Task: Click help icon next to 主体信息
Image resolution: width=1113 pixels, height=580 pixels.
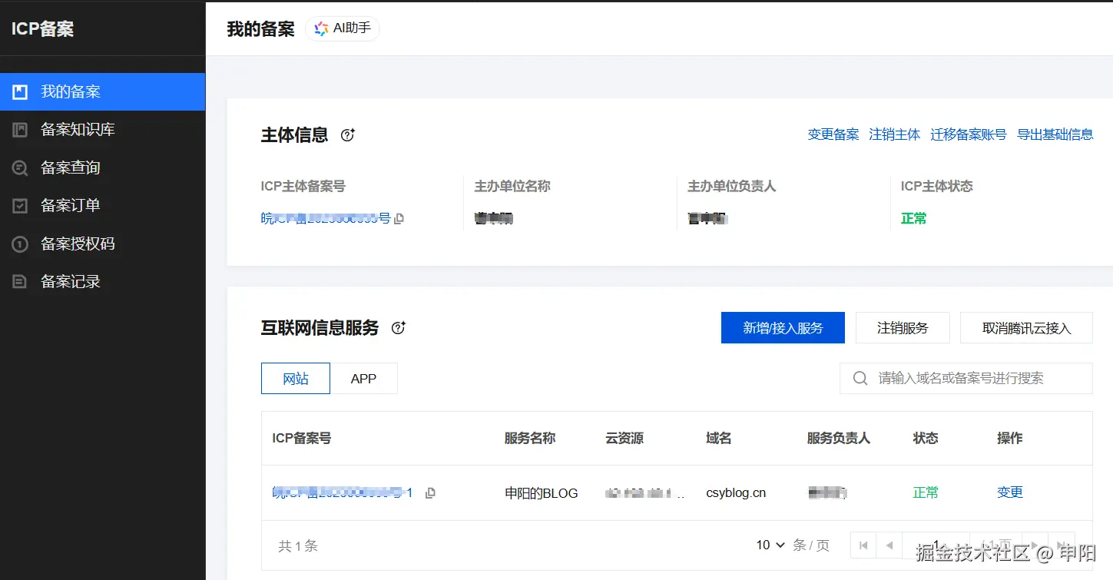Action: (x=348, y=135)
